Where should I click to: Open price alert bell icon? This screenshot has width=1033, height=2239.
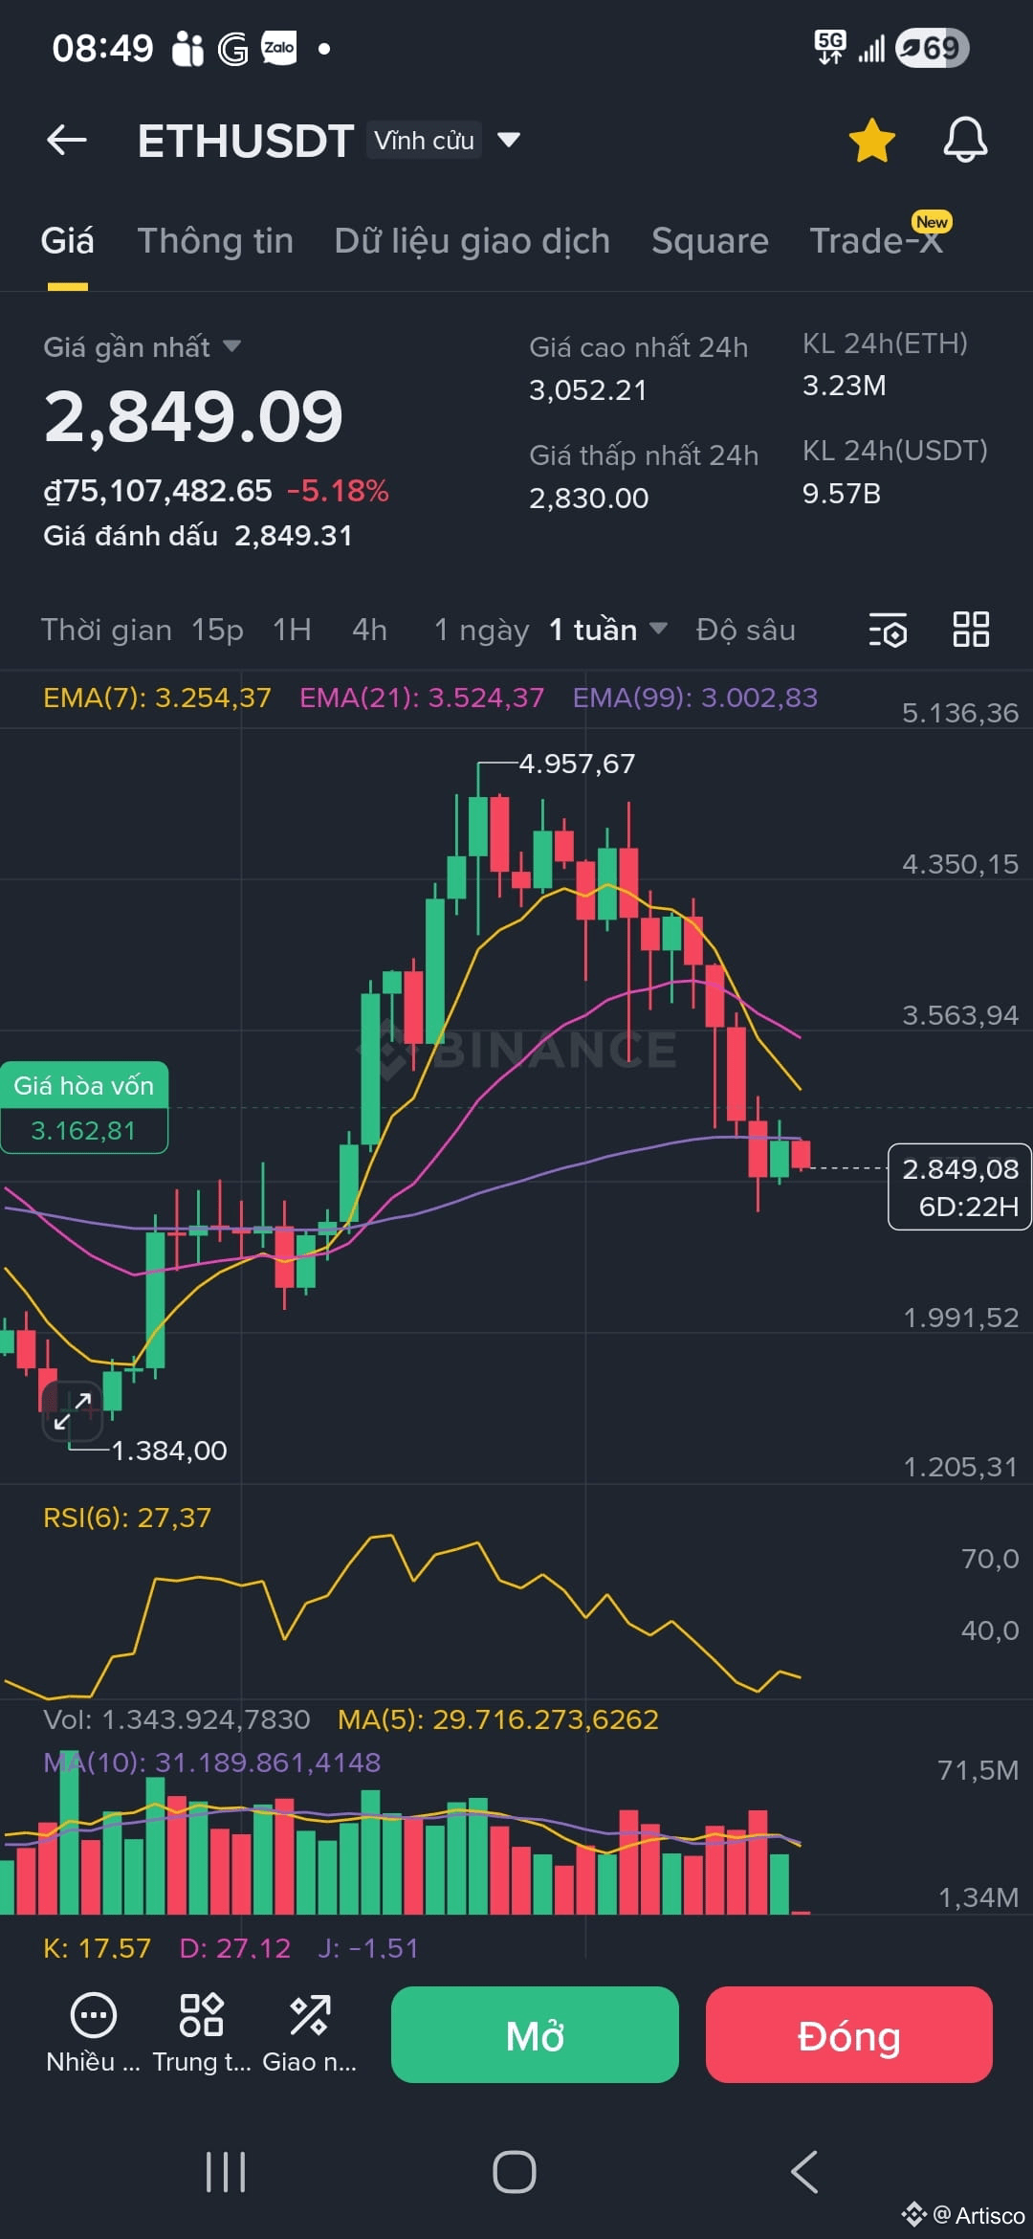click(x=965, y=141)
